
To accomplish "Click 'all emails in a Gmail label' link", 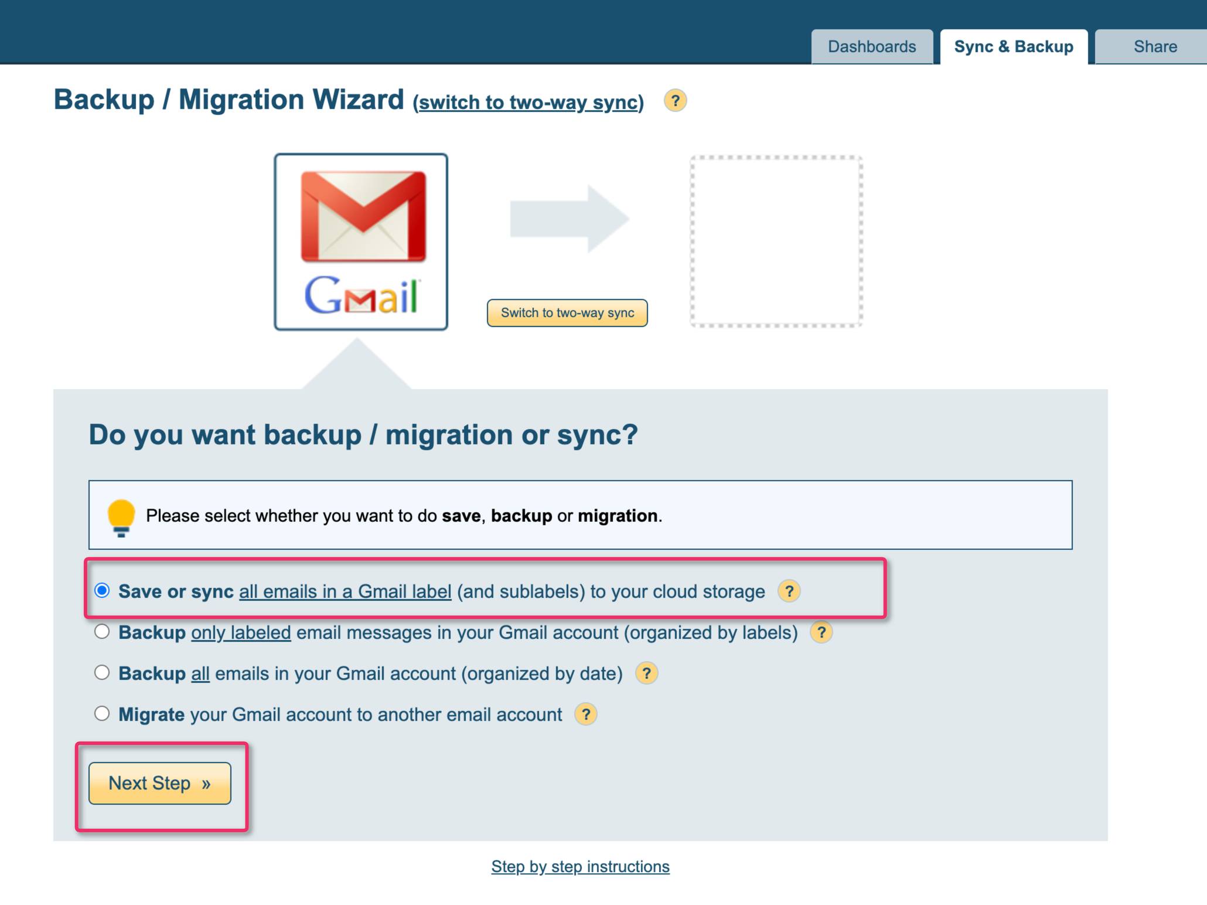I will coord(345,591).
